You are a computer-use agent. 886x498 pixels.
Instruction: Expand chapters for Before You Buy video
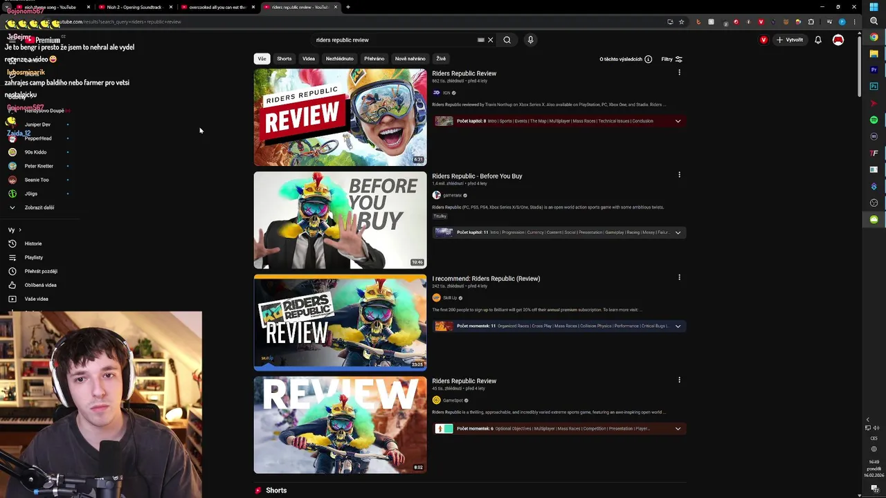678,232
